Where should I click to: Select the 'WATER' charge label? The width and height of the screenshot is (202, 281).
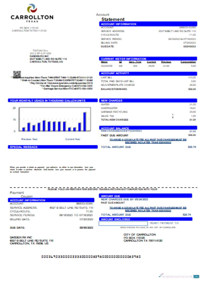click(105, 104)
